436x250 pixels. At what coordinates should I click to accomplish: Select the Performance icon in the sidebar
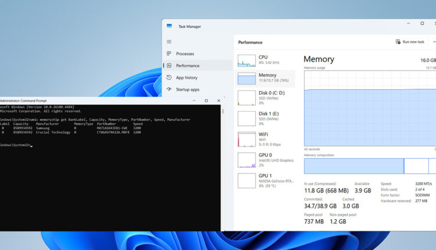[169, 66]
